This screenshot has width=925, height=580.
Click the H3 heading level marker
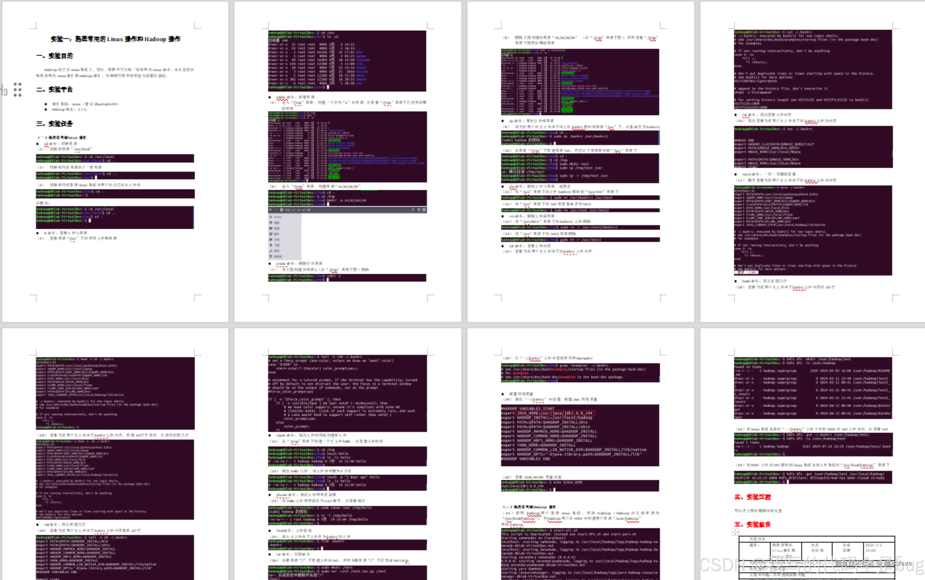pyautogui.click(x=4, y=92)
